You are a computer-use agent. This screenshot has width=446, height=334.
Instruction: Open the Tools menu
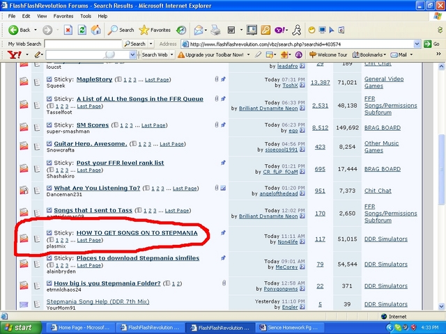click(86, 16)
